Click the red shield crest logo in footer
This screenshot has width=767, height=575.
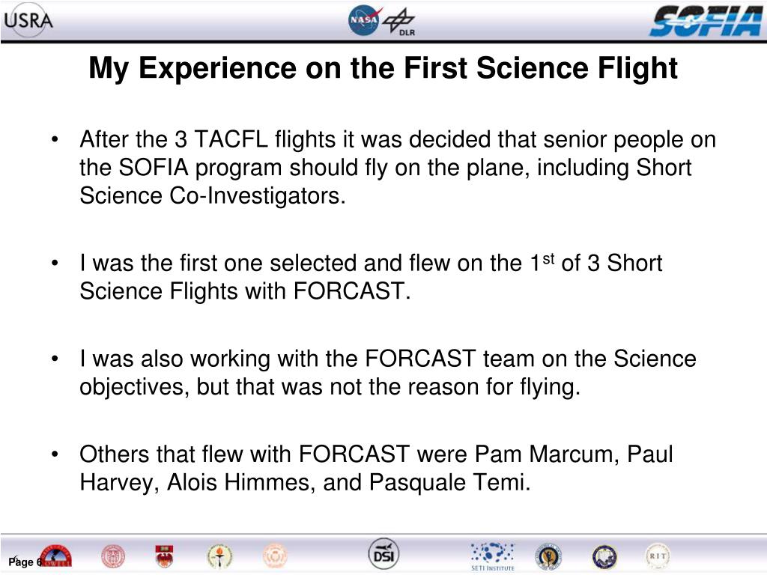[164, 556]
